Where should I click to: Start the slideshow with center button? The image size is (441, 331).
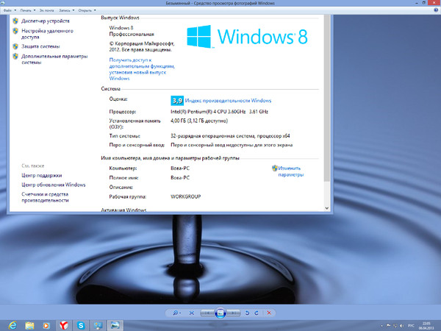tap(220, 313)
